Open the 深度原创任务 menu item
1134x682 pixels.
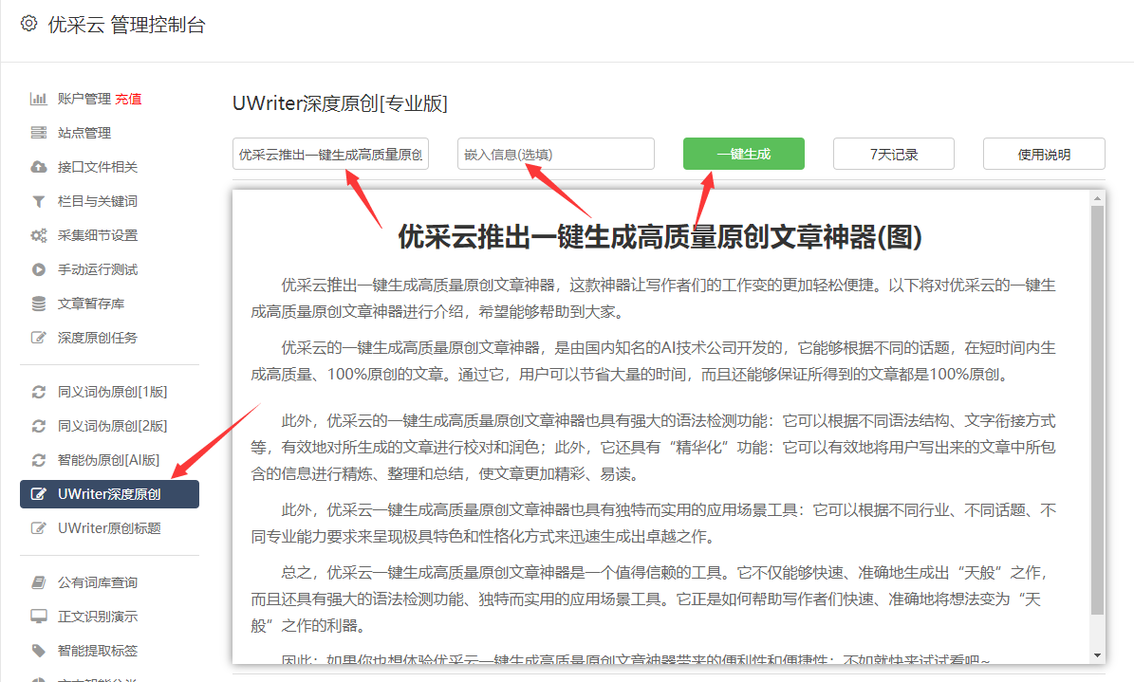[97, 338]
